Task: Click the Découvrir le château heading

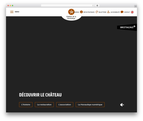Action: pyautogui.click(x=40, y=95)
